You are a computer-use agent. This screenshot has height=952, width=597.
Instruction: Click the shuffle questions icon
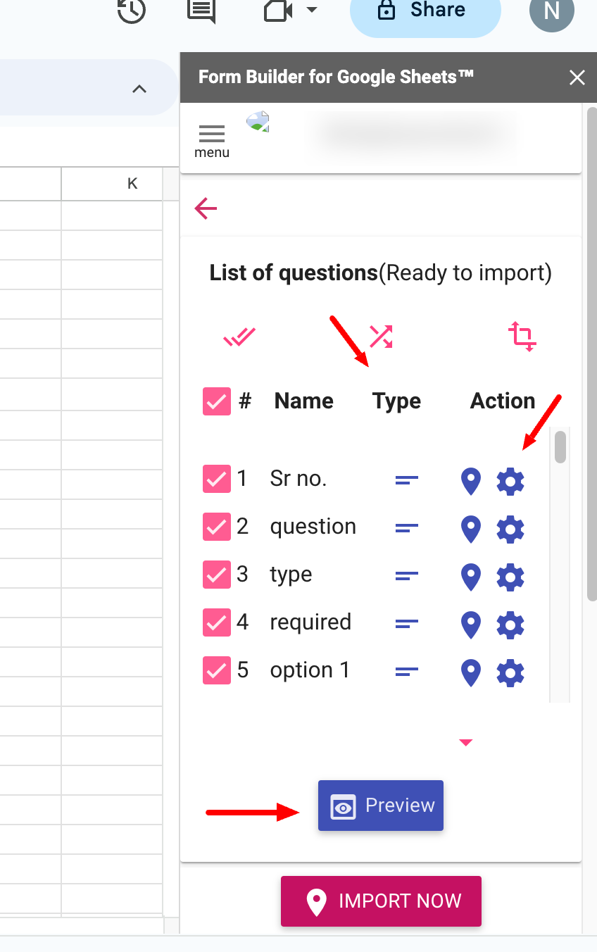point(381,337)
